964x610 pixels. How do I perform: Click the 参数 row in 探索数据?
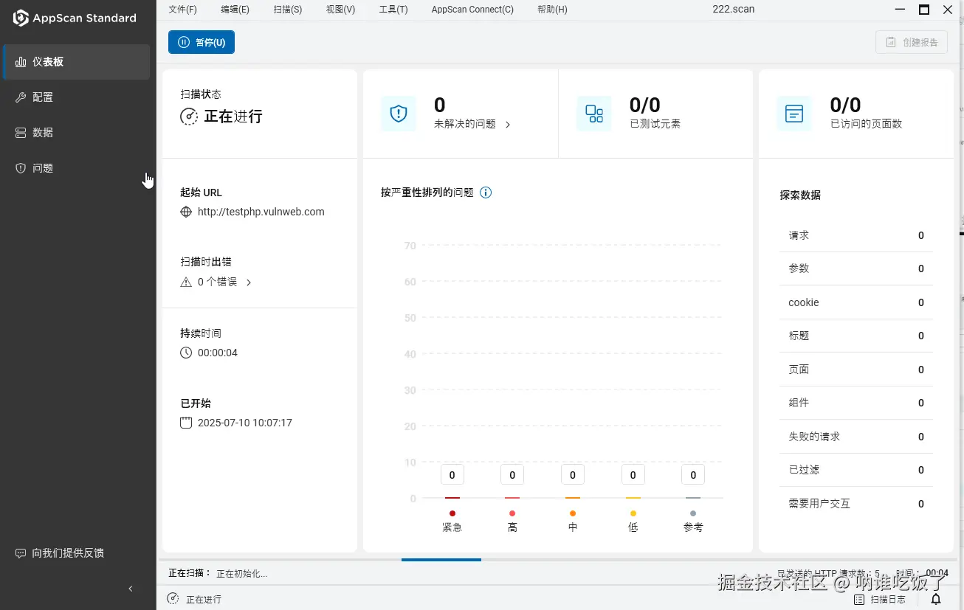click(856, 268)
